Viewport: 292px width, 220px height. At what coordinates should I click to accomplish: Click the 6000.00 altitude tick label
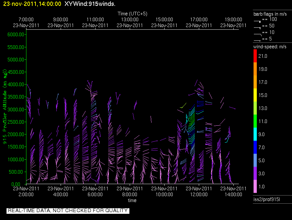point(16,35)
